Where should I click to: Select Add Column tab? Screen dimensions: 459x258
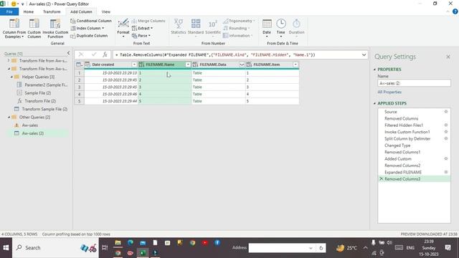(81, 11)
